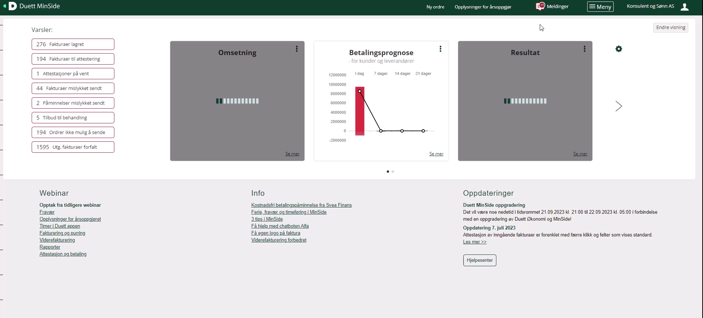Open Fakturering og purring webinar link

pos(62,233)
